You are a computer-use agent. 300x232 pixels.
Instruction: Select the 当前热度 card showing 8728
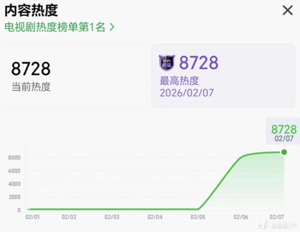click(x=75, y=75)
